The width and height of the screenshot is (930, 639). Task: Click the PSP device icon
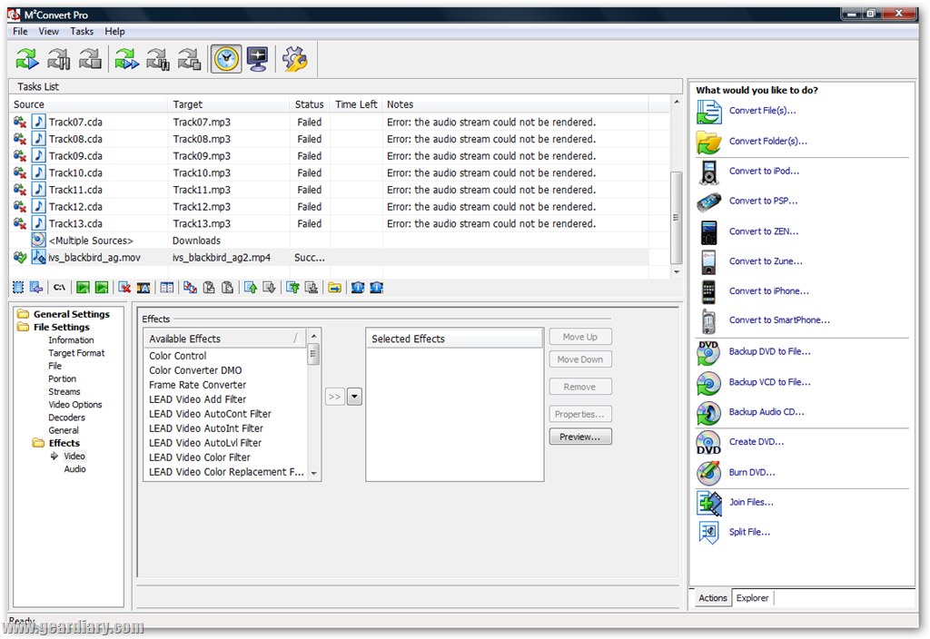(x=708, y=202)
